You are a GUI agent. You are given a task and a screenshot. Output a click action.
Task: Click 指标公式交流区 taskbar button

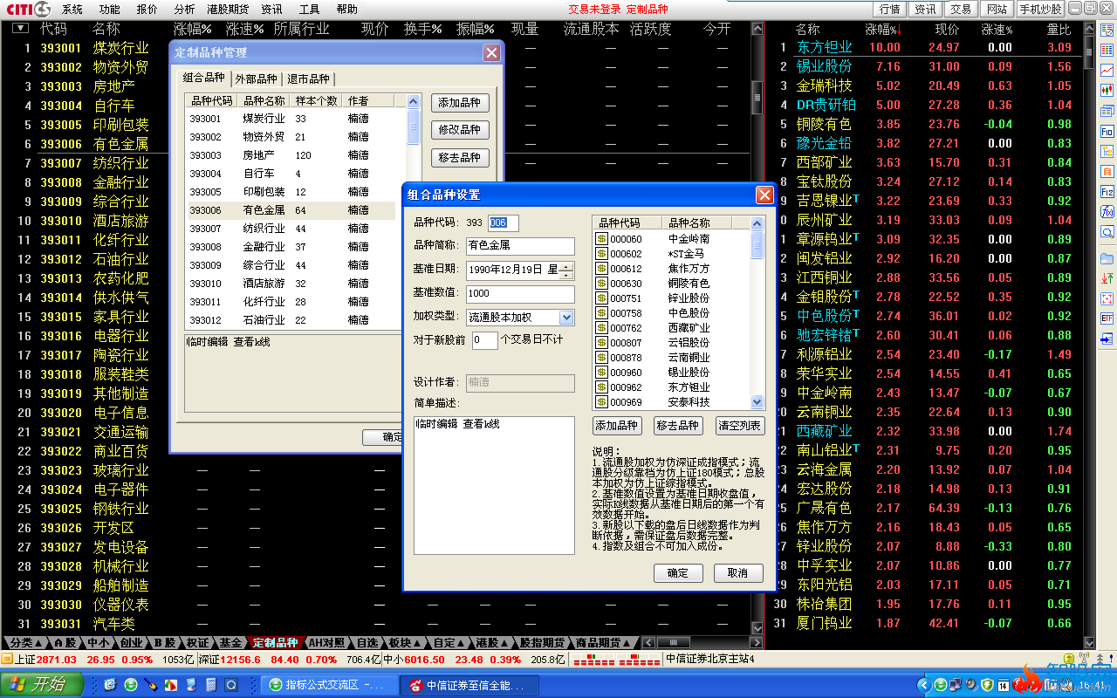330,685
